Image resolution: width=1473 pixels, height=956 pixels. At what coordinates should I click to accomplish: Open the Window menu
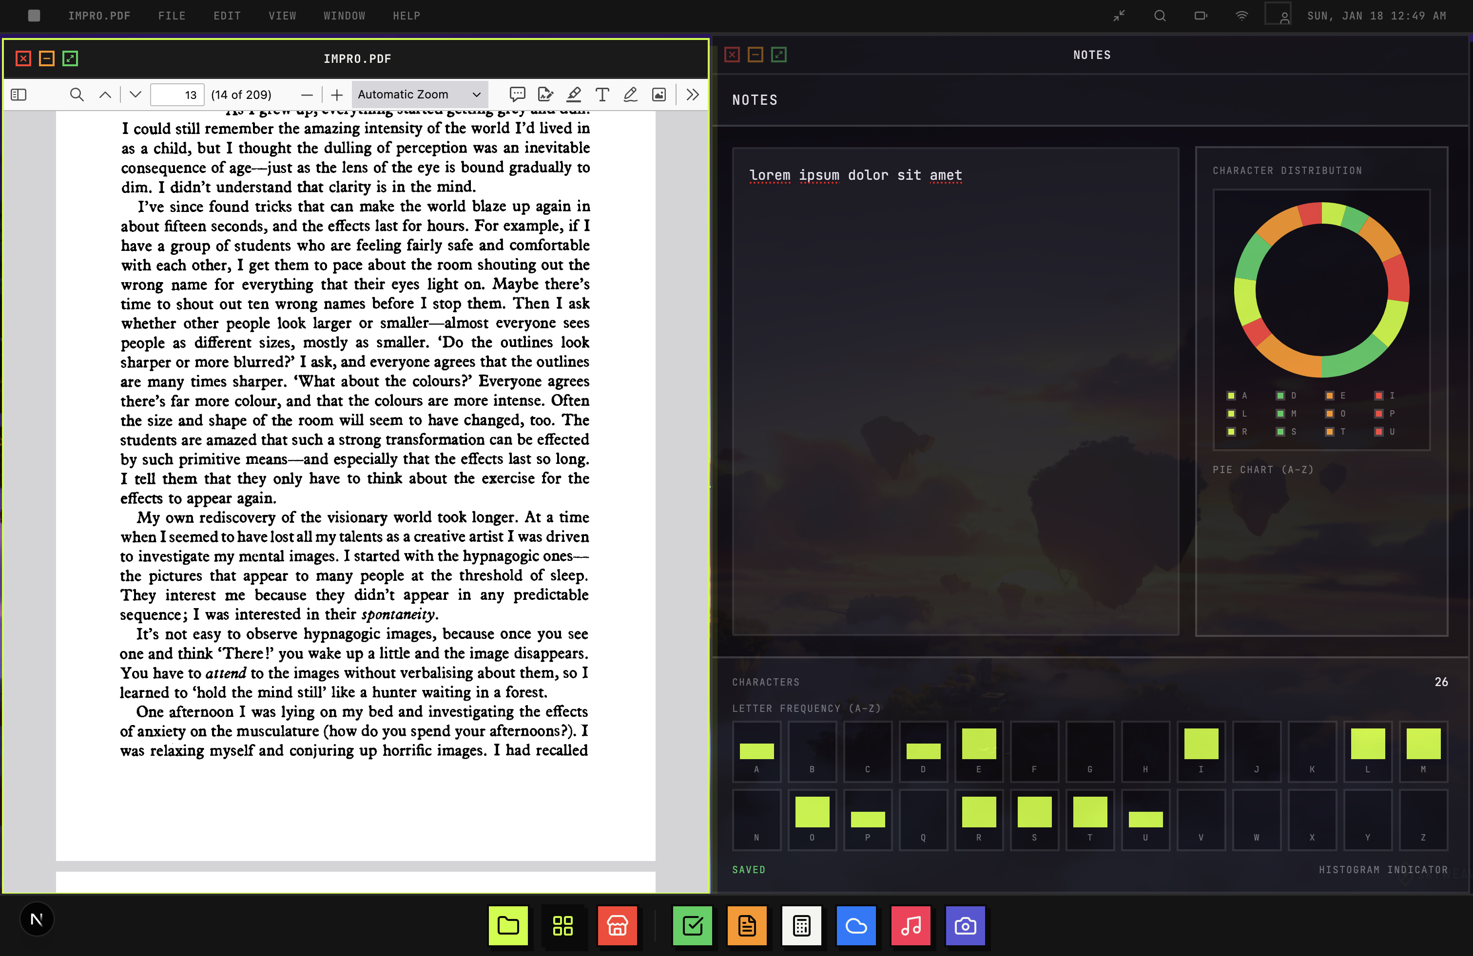[x=344, y=16]
